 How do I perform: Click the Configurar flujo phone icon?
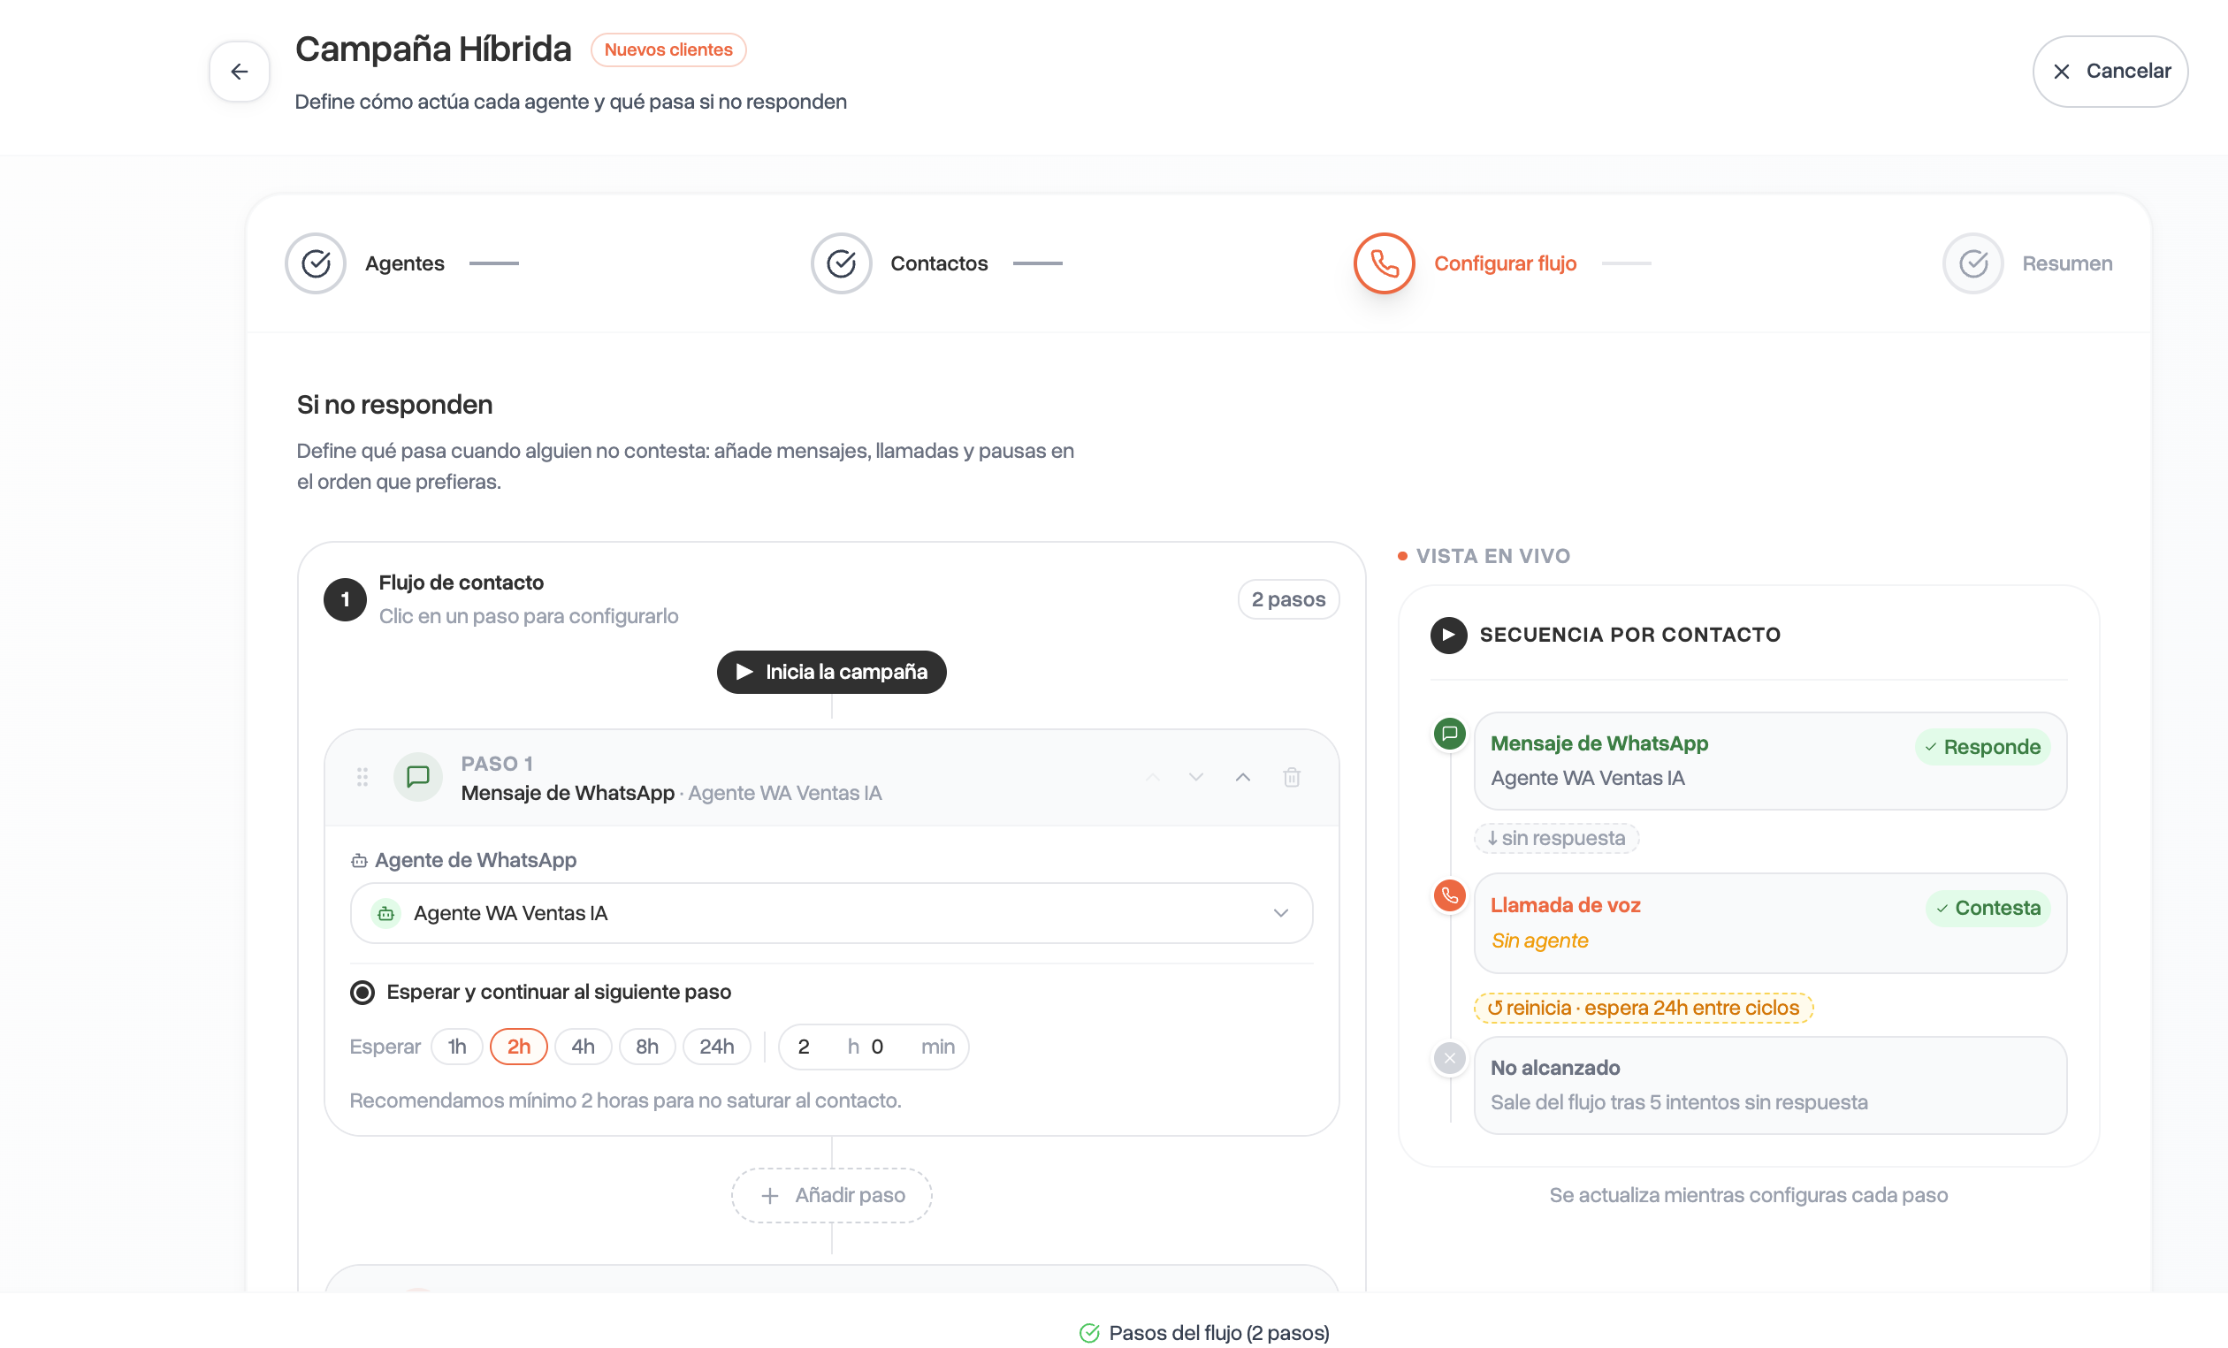[1384, 264]
